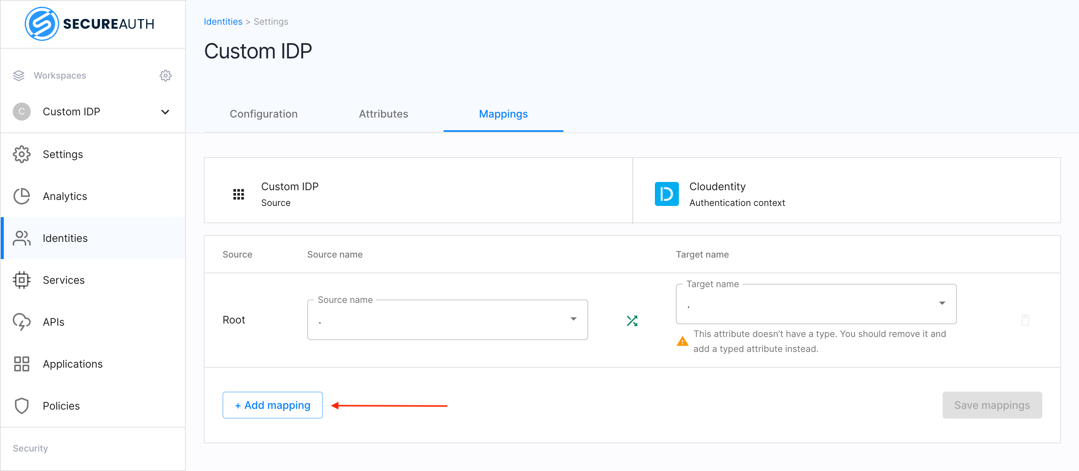Open Applications in the sidebar

93,364
